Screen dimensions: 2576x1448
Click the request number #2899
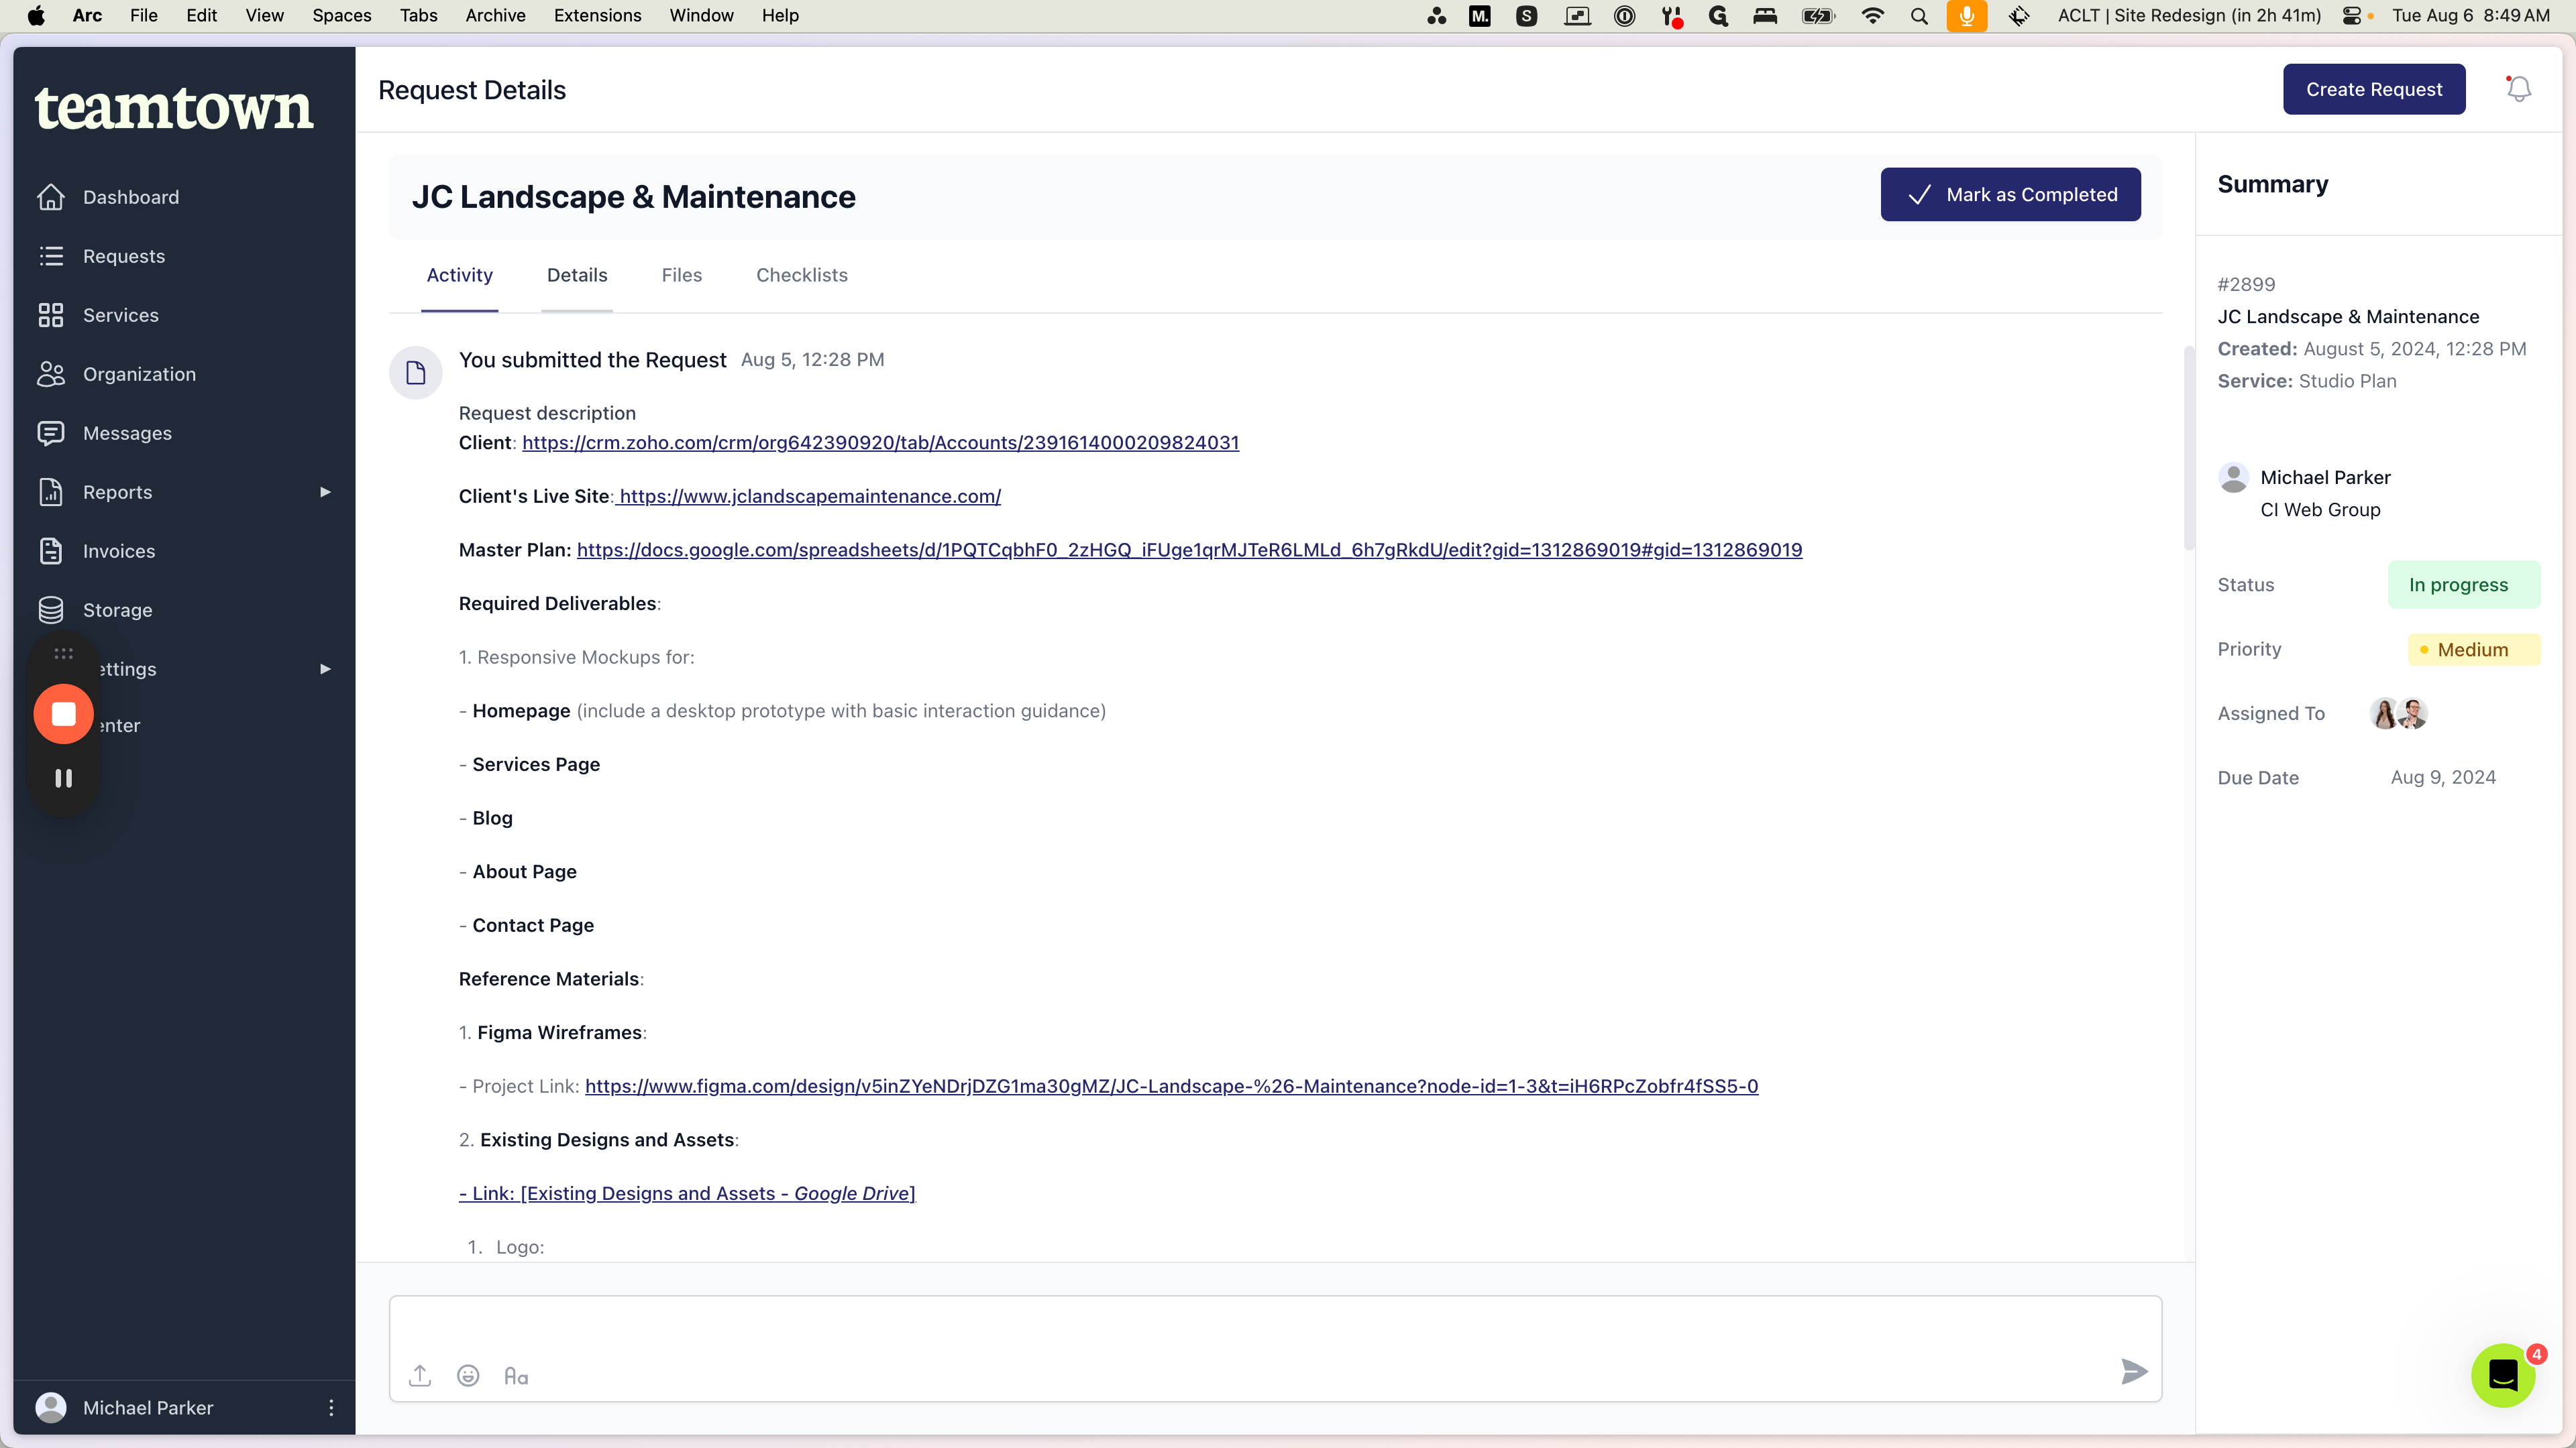click(x=2246, y=285)
